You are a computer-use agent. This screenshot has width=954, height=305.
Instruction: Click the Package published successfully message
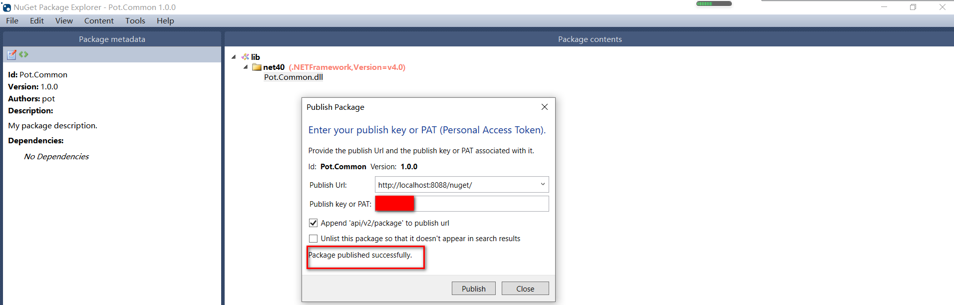coord(360,255)
